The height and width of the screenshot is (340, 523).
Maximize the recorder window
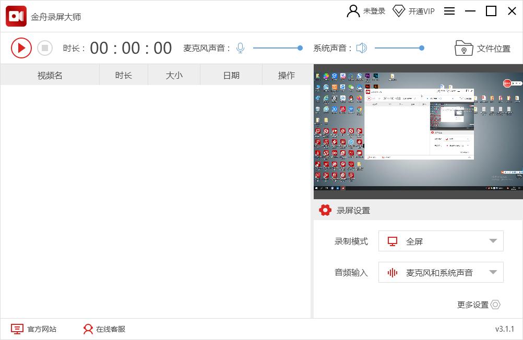[x=491, y=11]
